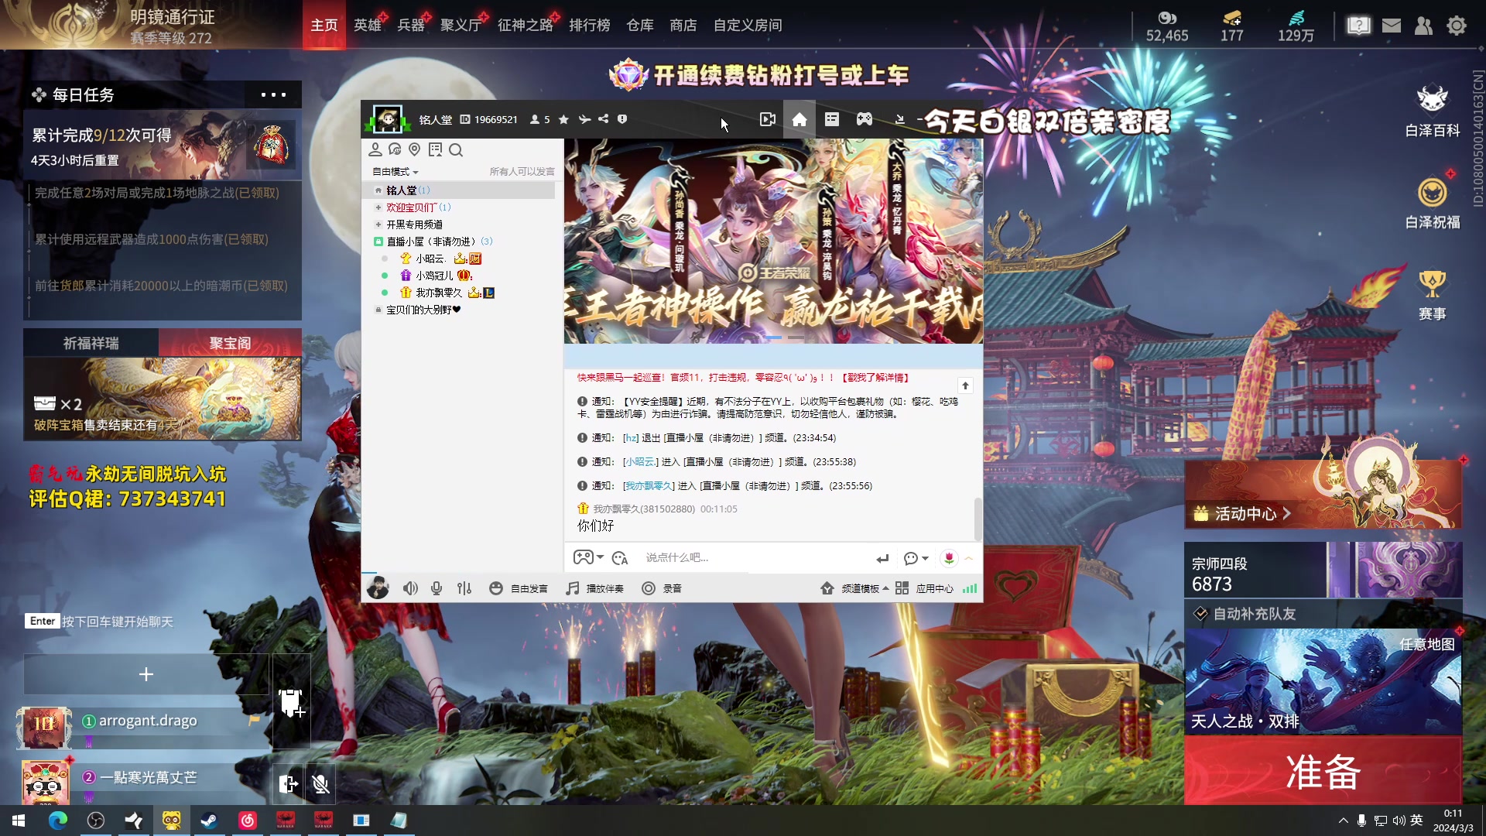The height and width of the screenshot is (836, 1486).
Task: Click 播放伴奏 music accompaniment button
Action: [x=594, y=588]
